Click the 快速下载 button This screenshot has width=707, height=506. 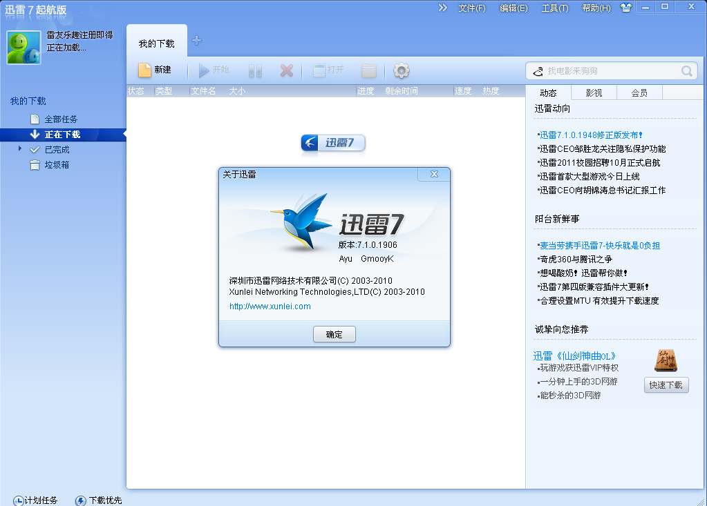tap(666, 385)
